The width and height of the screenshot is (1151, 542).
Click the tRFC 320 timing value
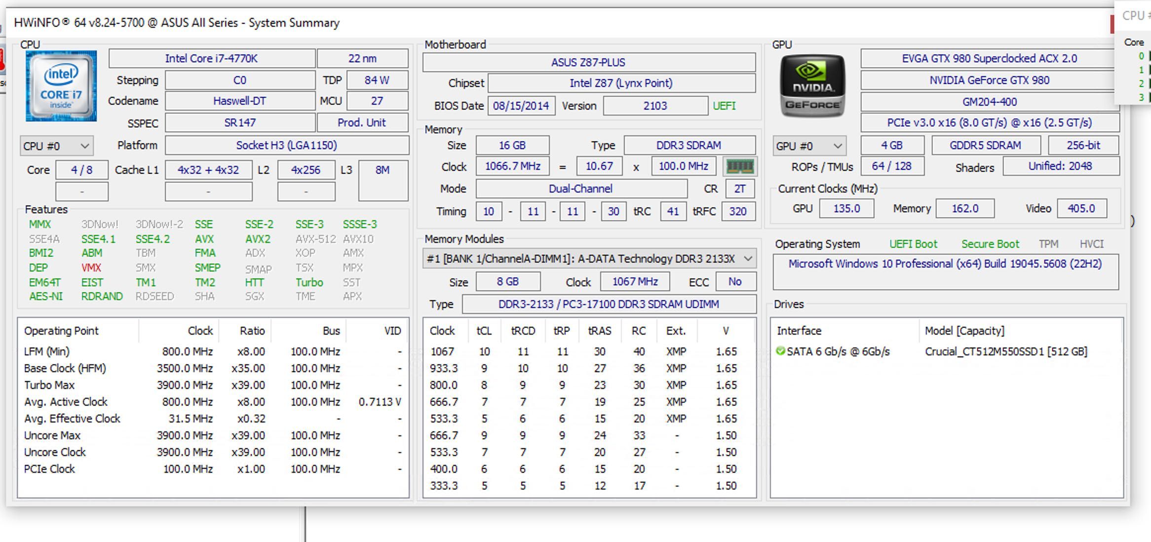coord(738,211)
